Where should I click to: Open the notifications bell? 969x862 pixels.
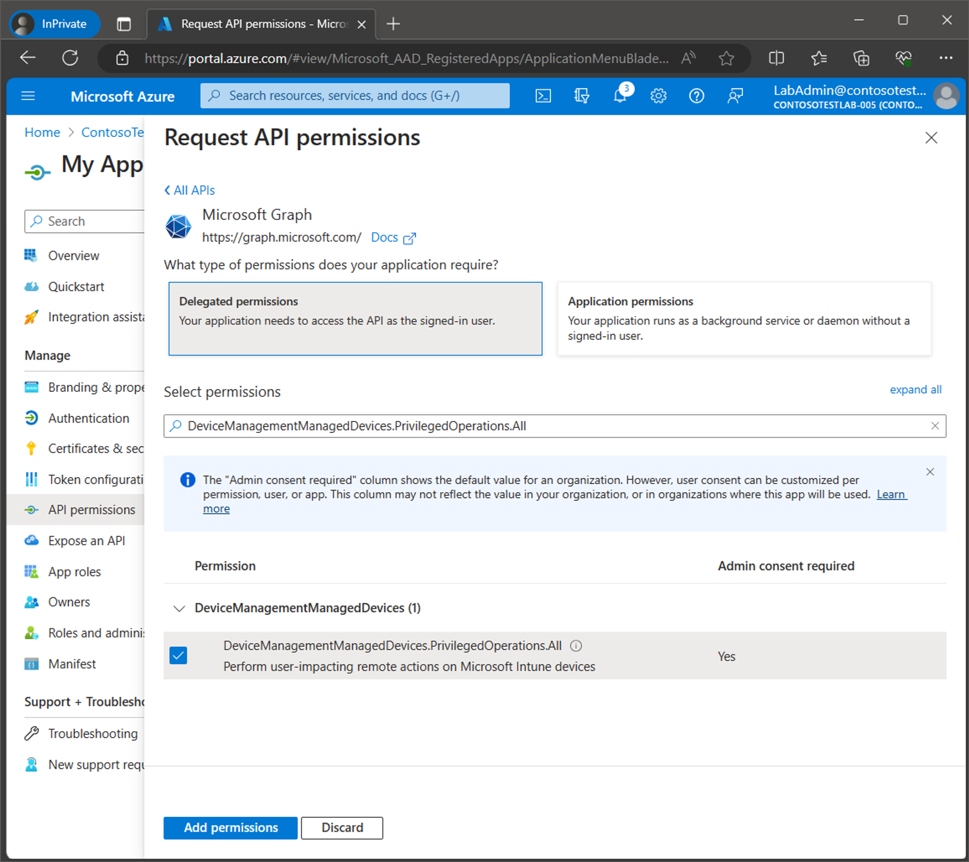620,96
